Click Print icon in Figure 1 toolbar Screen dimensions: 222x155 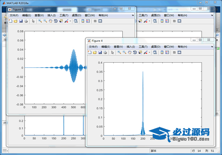(x=26, y=21)
